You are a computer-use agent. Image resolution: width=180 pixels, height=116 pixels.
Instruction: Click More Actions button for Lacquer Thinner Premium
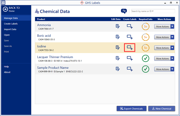(162, 59)
